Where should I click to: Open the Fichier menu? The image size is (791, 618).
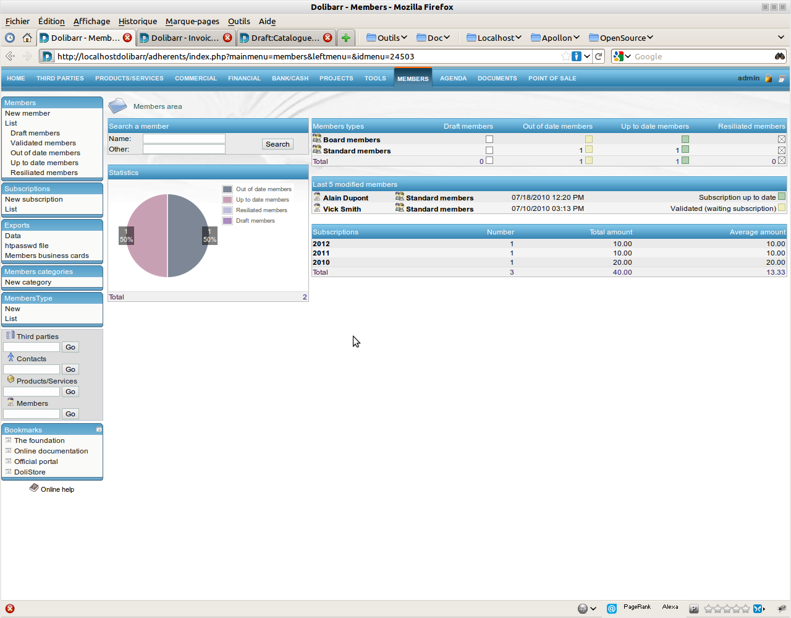coord(17,21)
